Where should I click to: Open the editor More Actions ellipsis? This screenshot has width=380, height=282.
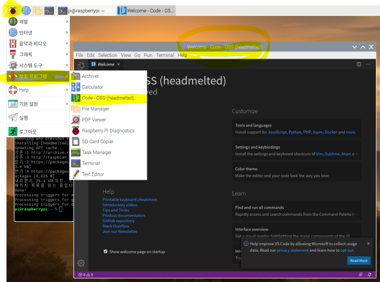368,64
